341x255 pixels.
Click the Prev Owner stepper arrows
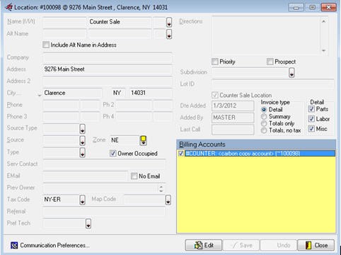tap(161, 188)
